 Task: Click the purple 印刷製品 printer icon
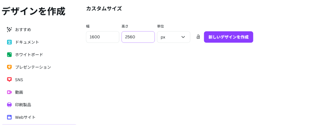[9, 105]
